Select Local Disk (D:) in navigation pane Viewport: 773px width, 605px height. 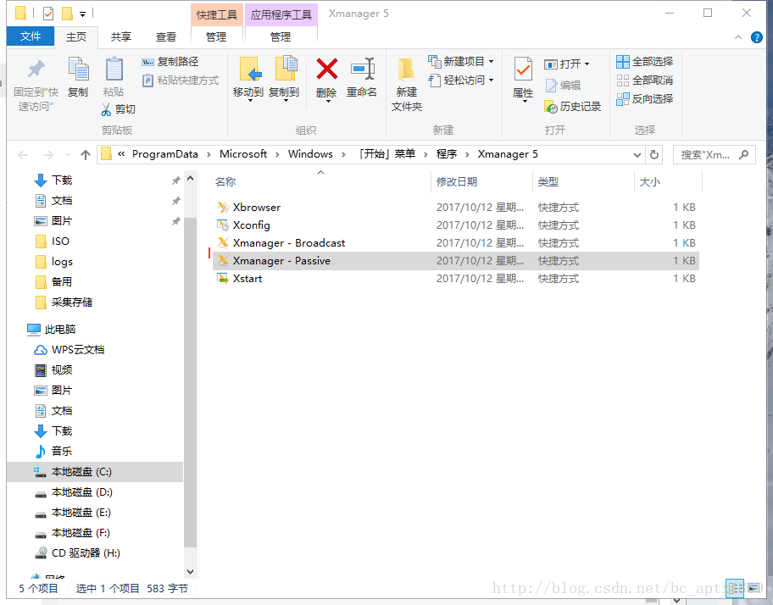(82, 492)
